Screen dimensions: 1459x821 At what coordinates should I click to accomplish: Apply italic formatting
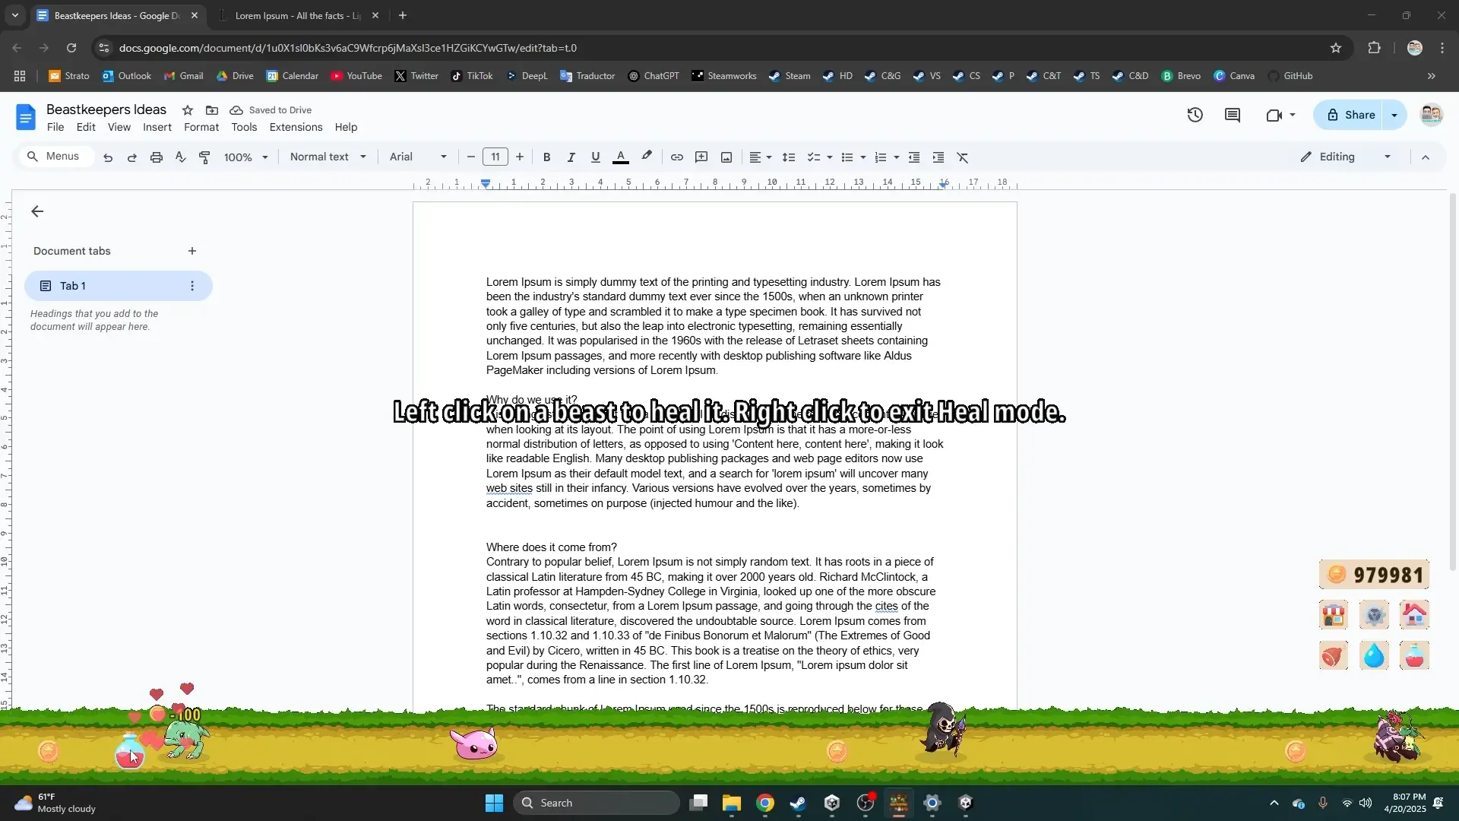pos(571,157)
